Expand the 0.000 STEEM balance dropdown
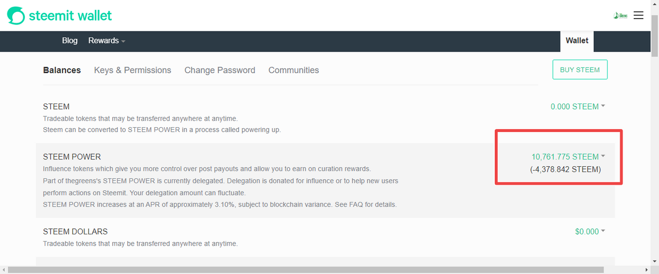 point(578,107)
